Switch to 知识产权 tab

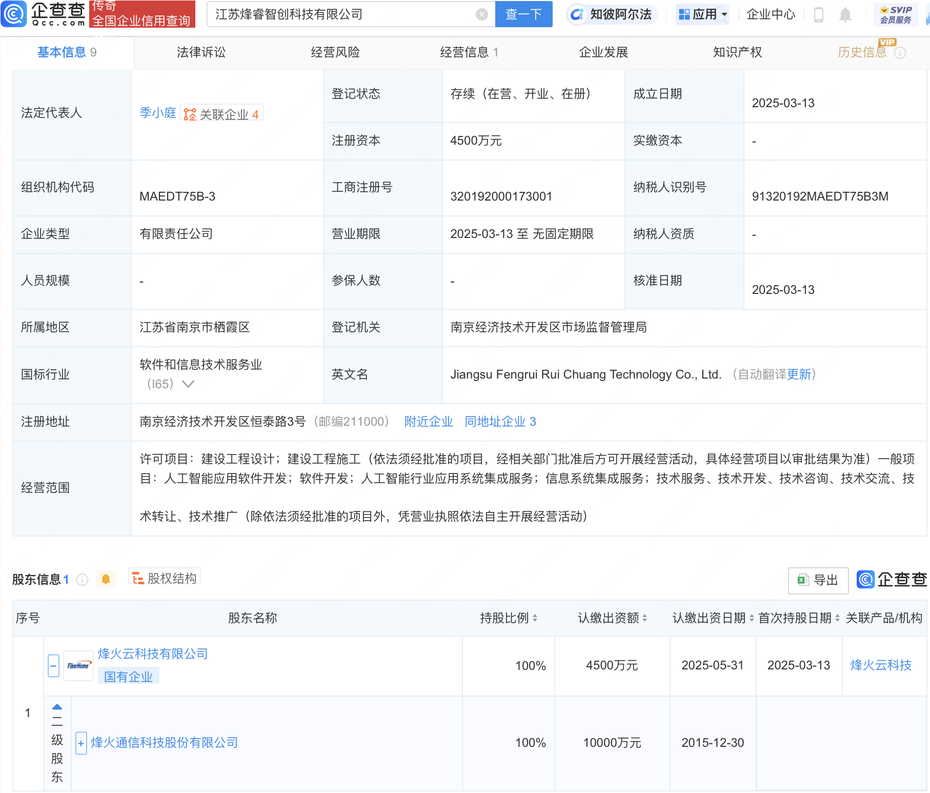pos(737,52)
